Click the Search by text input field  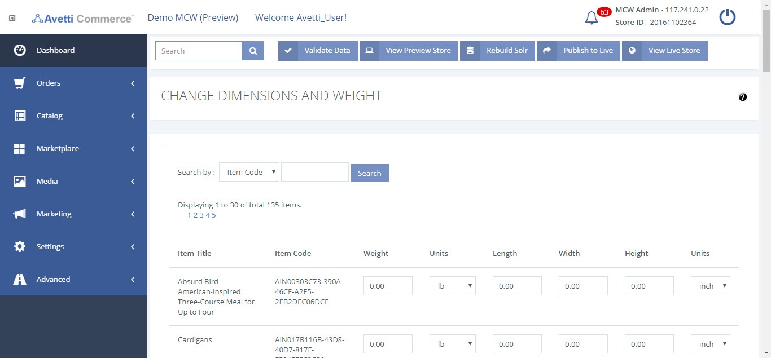point(315,172)
